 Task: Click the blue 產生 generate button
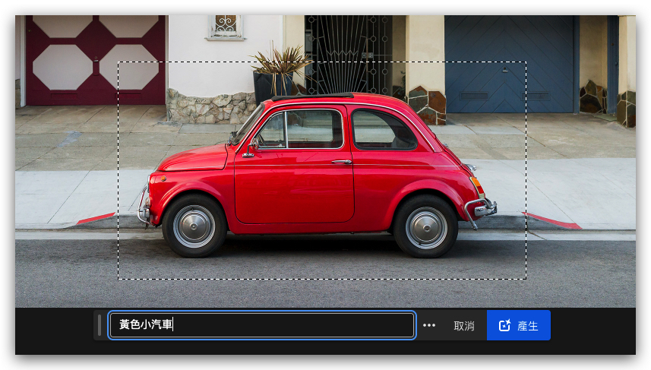point(519,325)
